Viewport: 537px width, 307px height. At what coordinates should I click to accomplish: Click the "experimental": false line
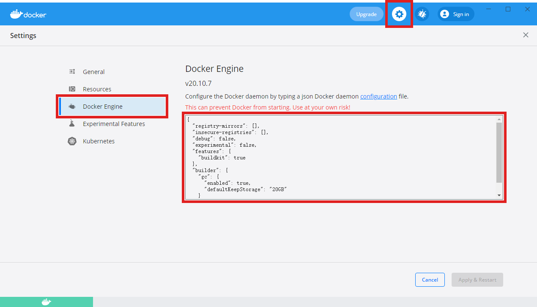pos(224,145)
